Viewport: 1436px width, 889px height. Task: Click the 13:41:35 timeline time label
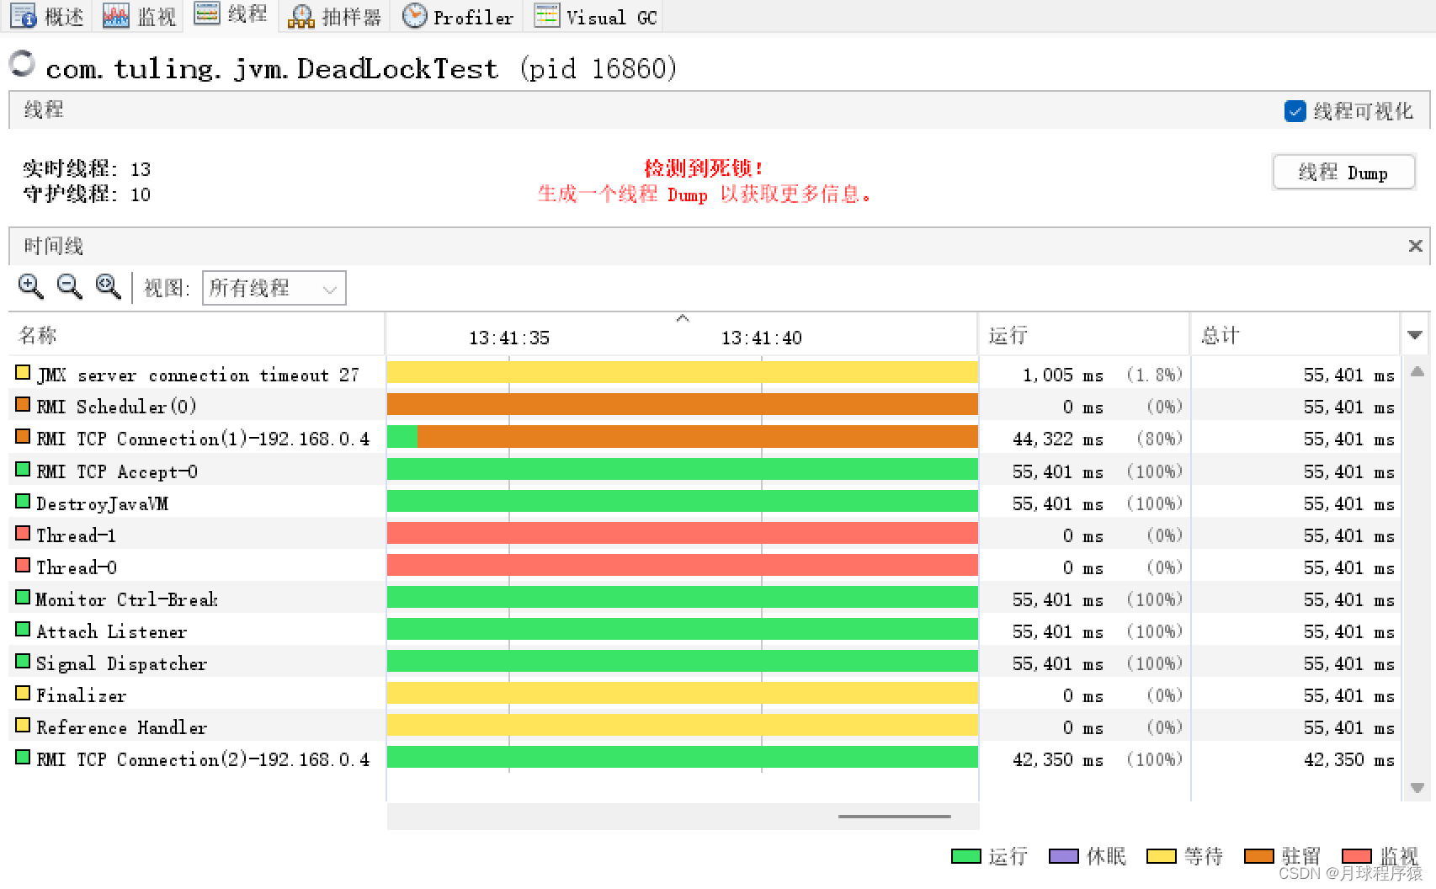(x=509, y=338)
